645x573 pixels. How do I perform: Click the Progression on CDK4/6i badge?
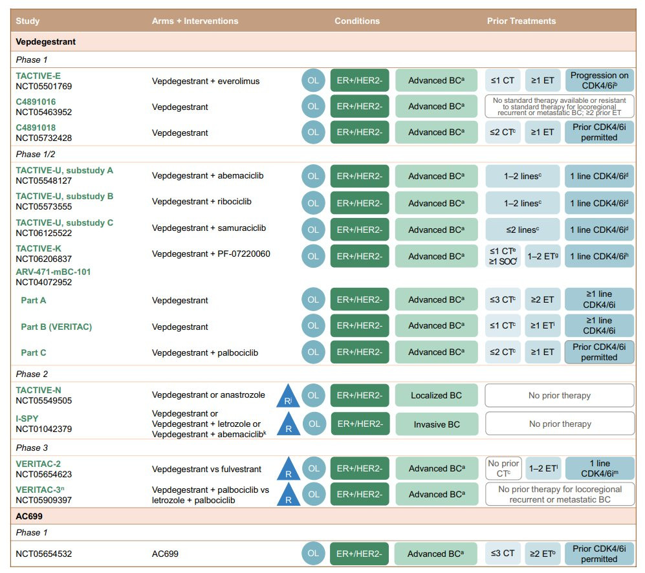tap(599, 81)
